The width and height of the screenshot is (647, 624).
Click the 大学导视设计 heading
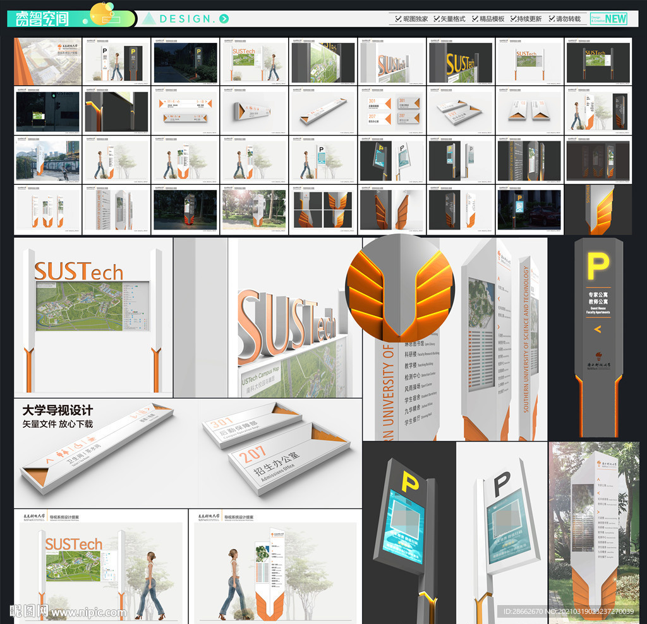point(57,410)
